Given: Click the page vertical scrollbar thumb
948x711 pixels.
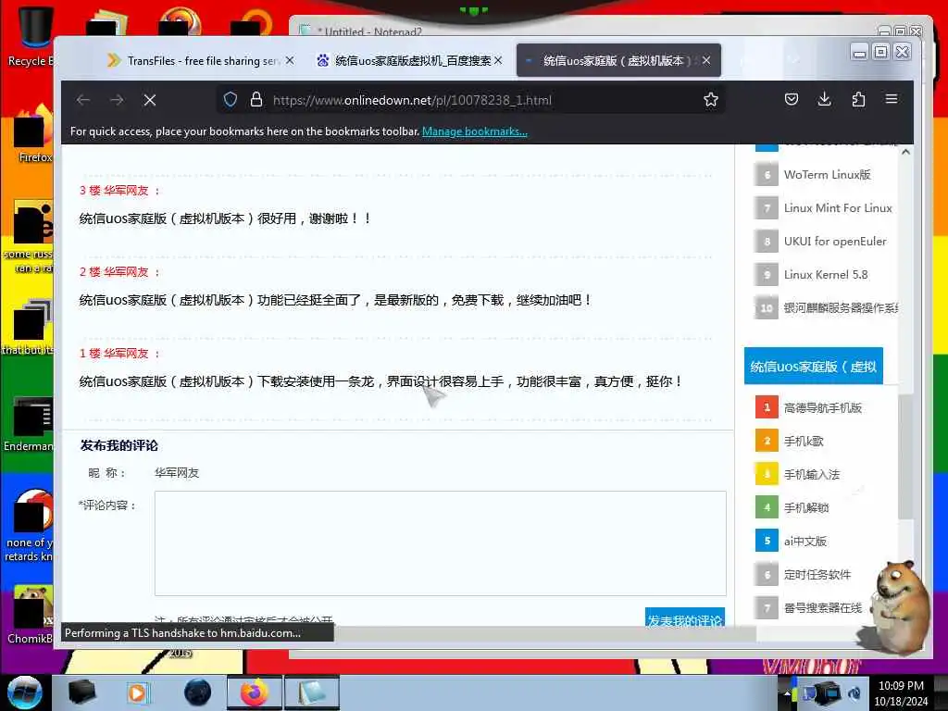Looking at the screenshot, I should [x=905, y=456].
